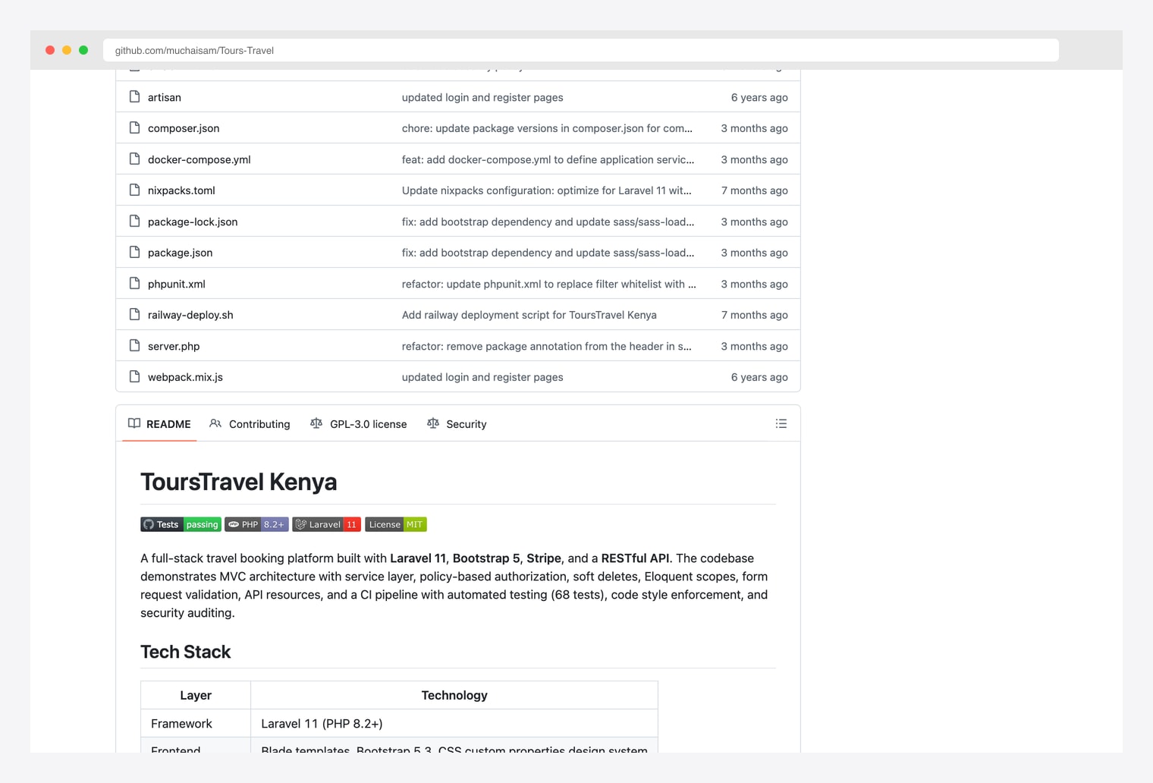The width and height of the screenshot is (1153, 783).
Task: Open commit 'refactor: update phpunit.xml to replace filter'
Action: (x=549, y=284)
